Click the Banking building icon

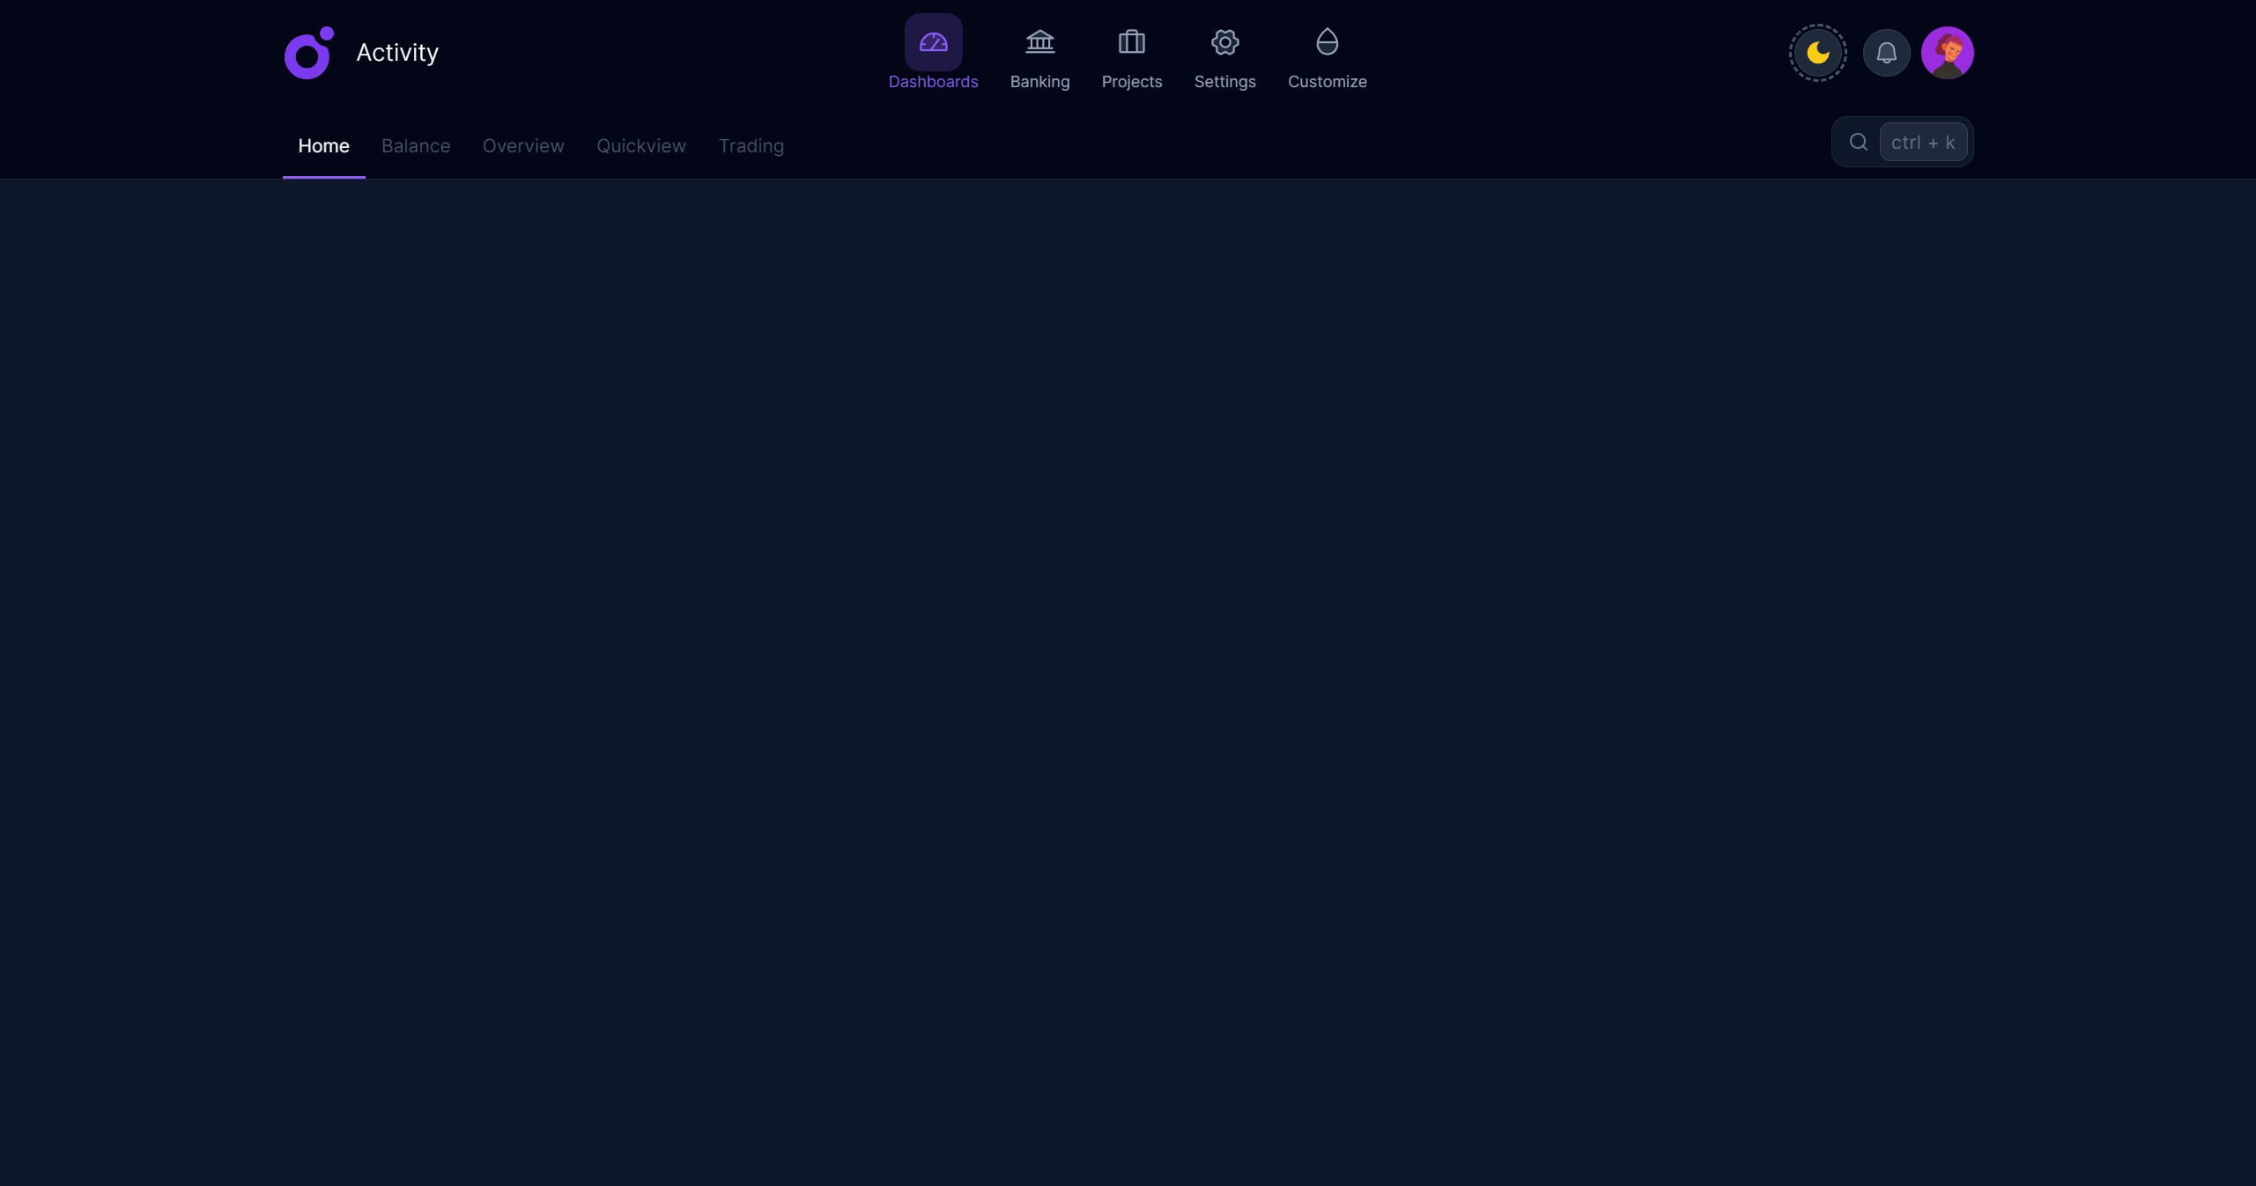click(1039, 42)
